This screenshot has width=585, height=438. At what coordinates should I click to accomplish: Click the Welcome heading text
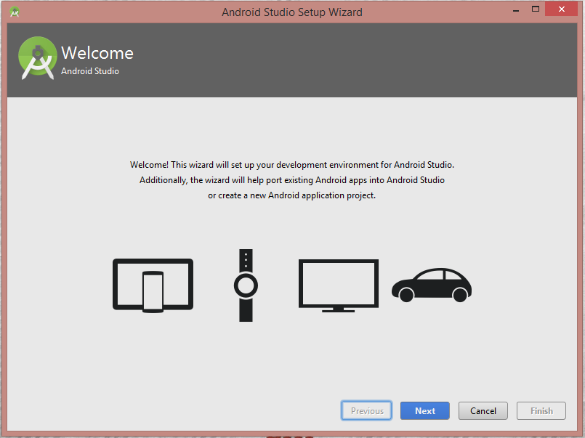[97, 53]
